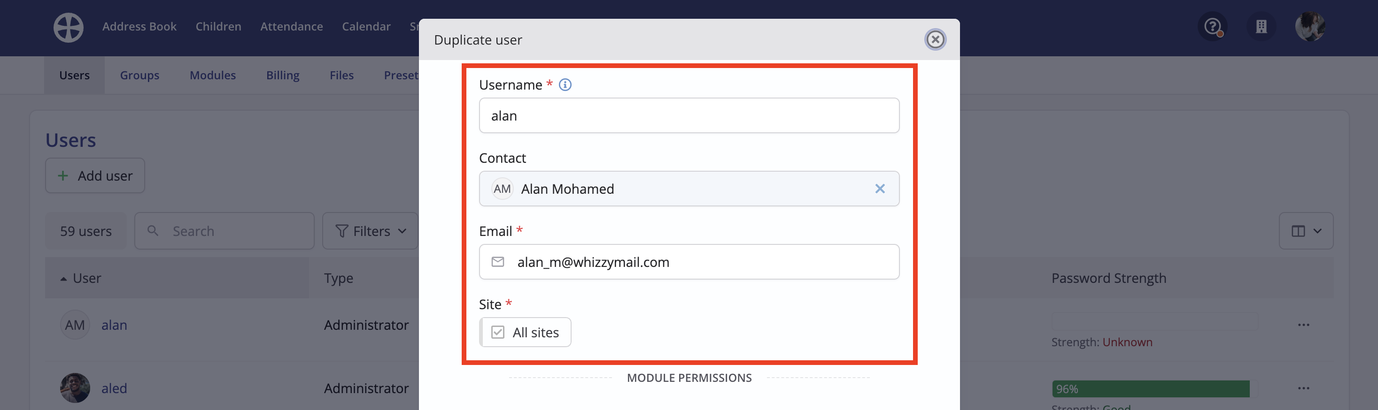
Task: Click the Password Strength column header
Action: click(1109, 279)
